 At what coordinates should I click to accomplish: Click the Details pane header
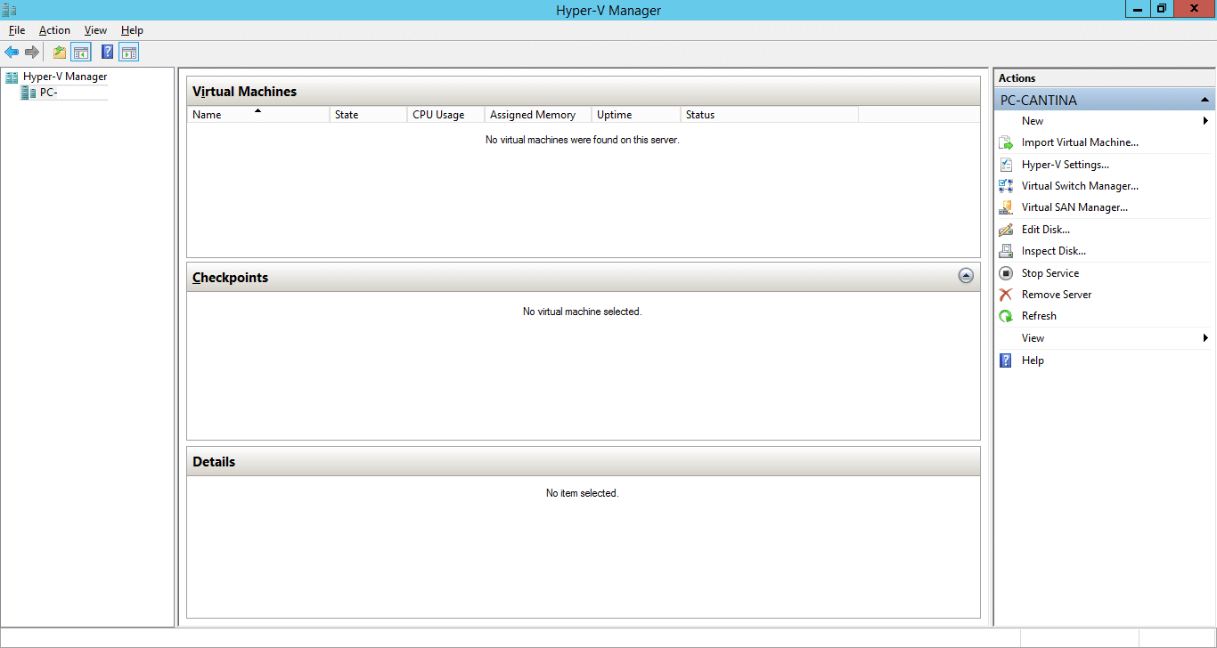click(x=584, y=462)
